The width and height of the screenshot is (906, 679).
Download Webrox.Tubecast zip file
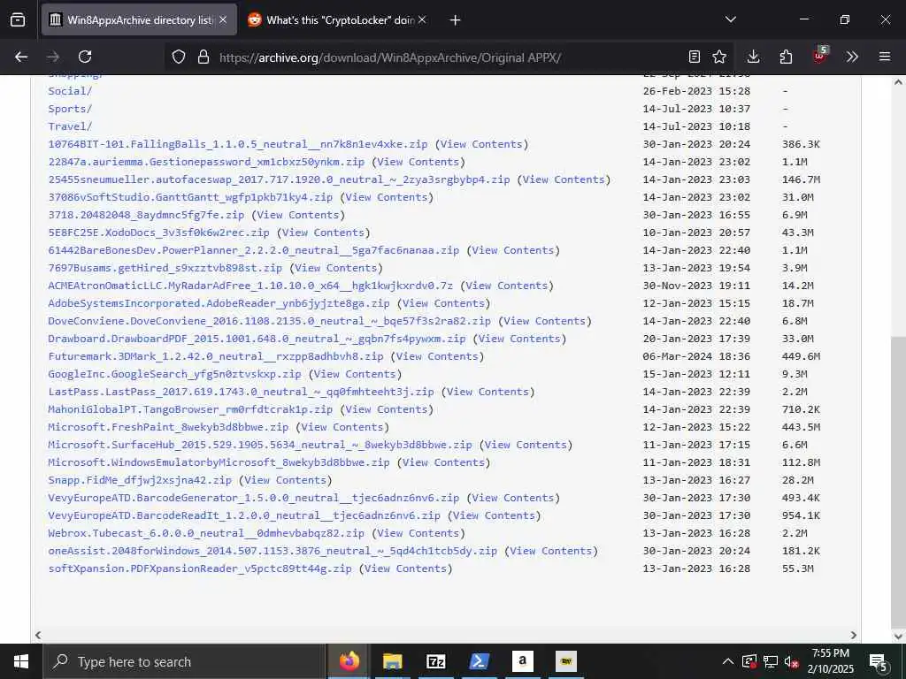[x=206, y=533]
